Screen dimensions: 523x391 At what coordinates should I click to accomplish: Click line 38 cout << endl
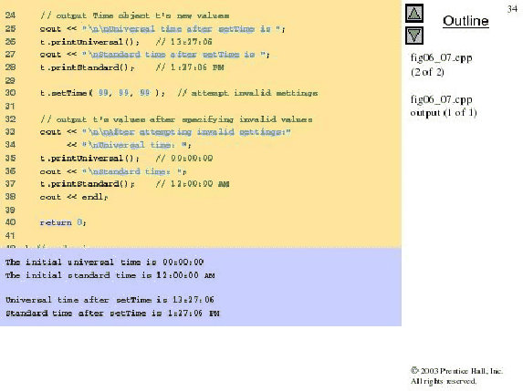[74, 197]
